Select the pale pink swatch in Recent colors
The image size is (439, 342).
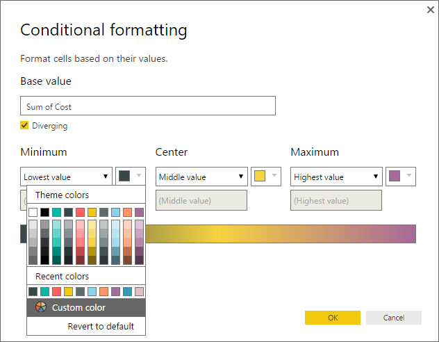click(x=139, y=291)
